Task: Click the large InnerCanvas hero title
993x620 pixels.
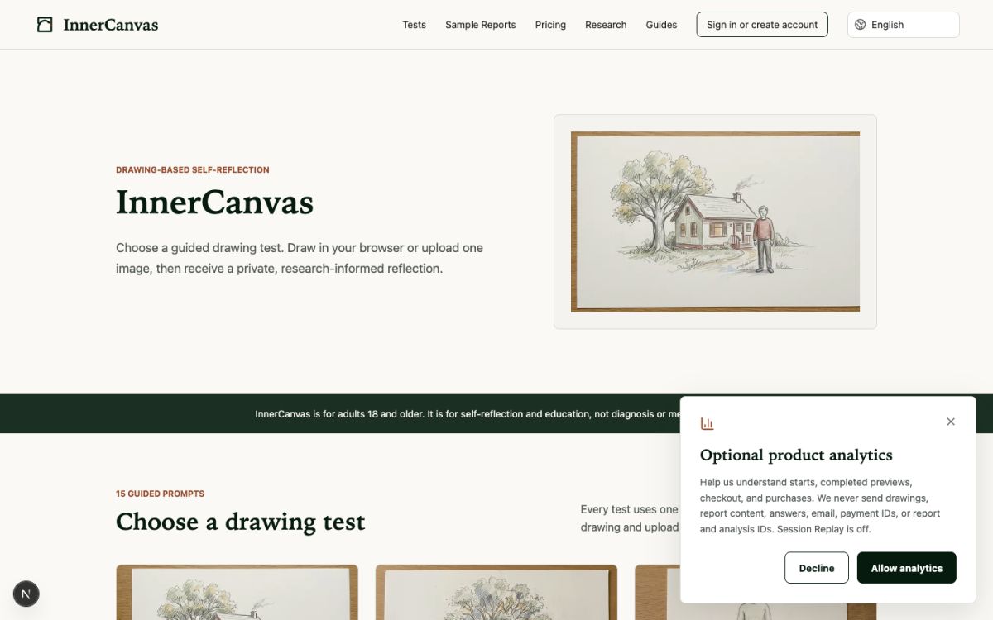Action: point(214,203)
